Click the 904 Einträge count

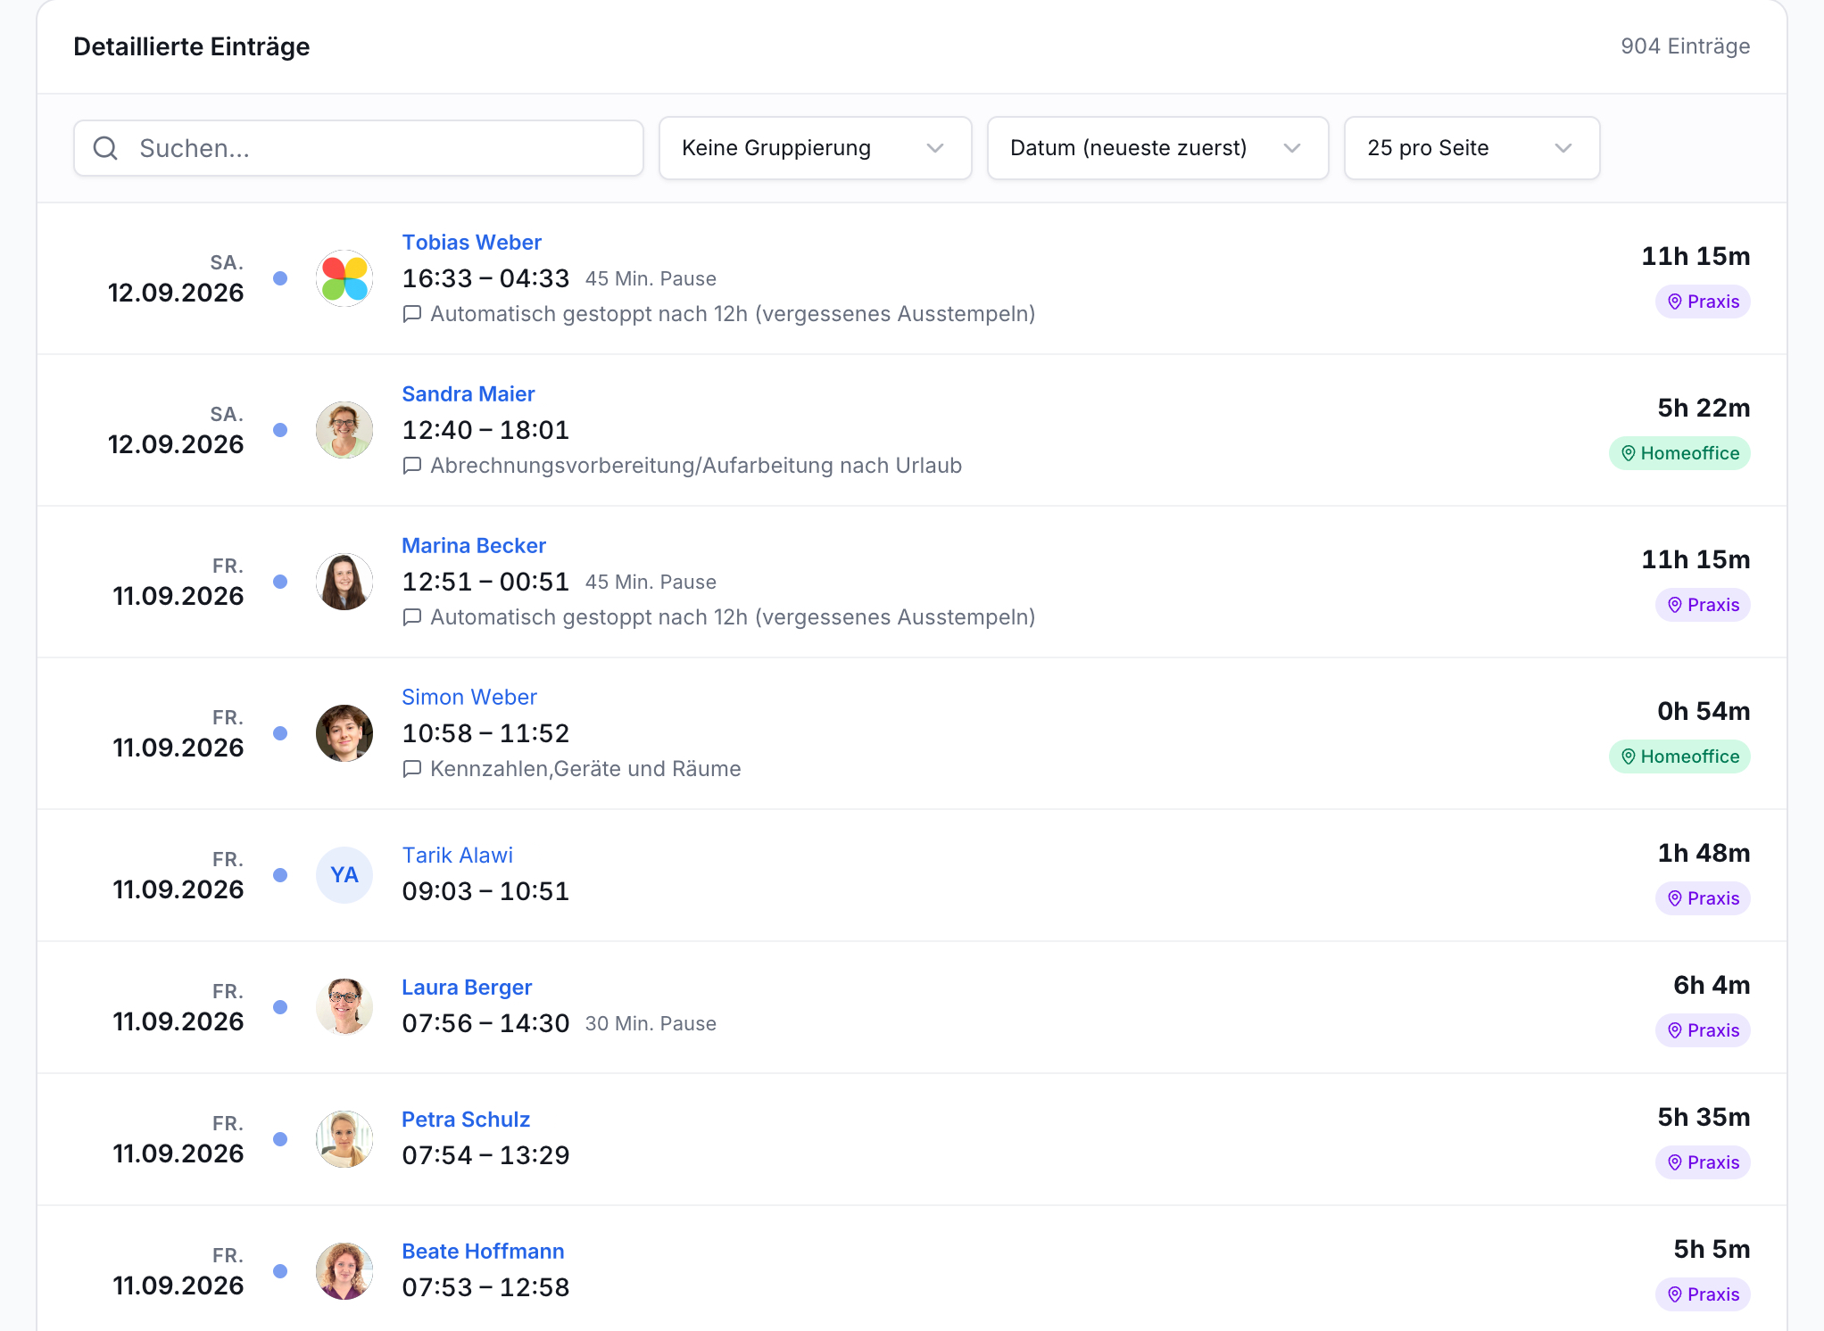[1685, 46]
